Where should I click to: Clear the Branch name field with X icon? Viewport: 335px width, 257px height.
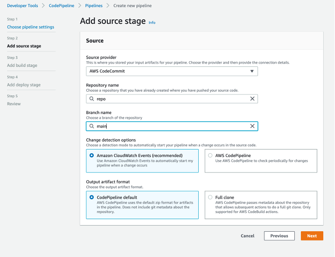[x=252, y=126]
